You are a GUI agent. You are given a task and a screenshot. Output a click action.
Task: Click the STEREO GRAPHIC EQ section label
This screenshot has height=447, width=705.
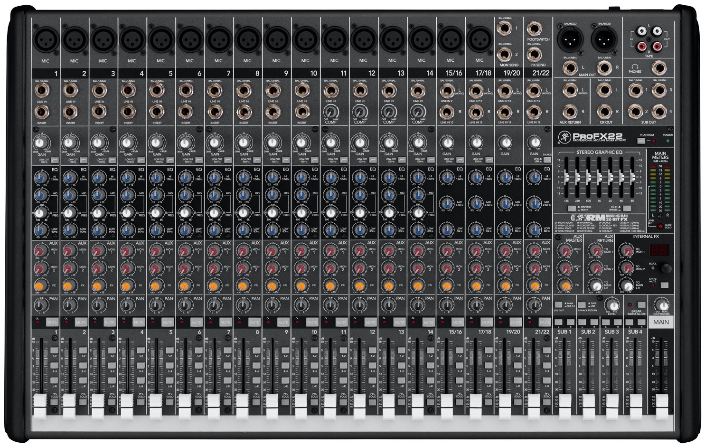(x=600, y=152)
